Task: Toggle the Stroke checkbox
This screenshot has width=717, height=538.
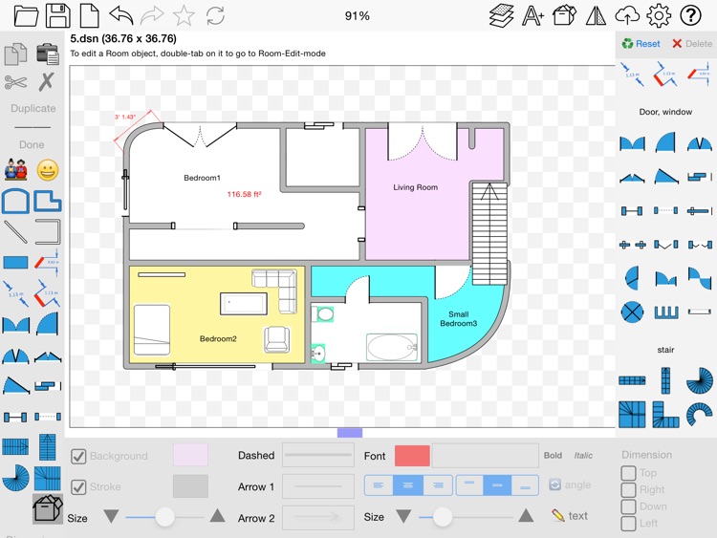Action: 78,486
